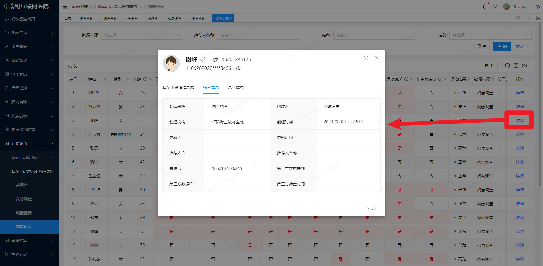Sort by the 数据来源 column
The image size is (543, 266).
(x=492, y=79)
